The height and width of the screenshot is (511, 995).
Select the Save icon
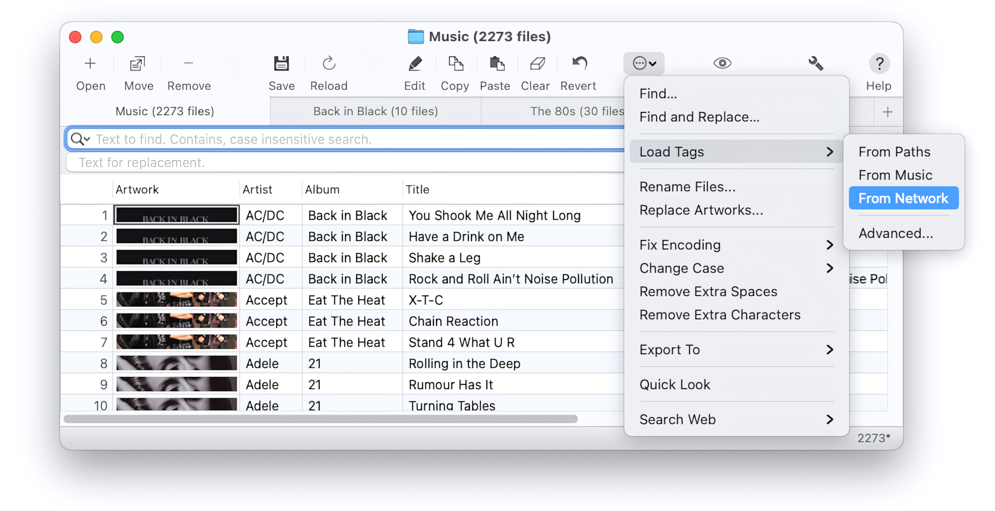(x=282, y=63)
